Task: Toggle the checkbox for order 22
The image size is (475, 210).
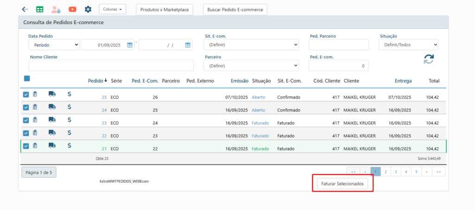Action: point(26,133)
